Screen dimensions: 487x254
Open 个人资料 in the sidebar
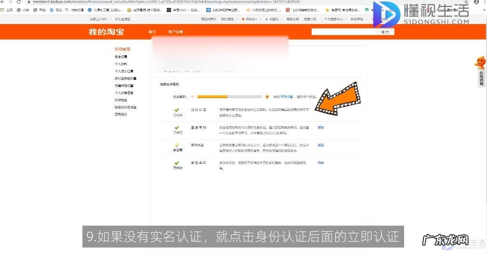click(x=121, y=64)
